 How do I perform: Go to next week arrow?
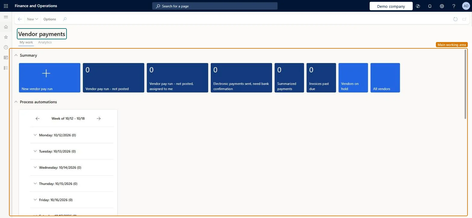pyautogui.click(x=98, y=119)
